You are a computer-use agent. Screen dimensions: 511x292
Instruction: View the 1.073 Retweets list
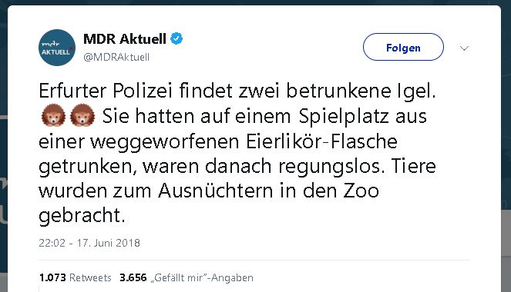coord(76,277)
